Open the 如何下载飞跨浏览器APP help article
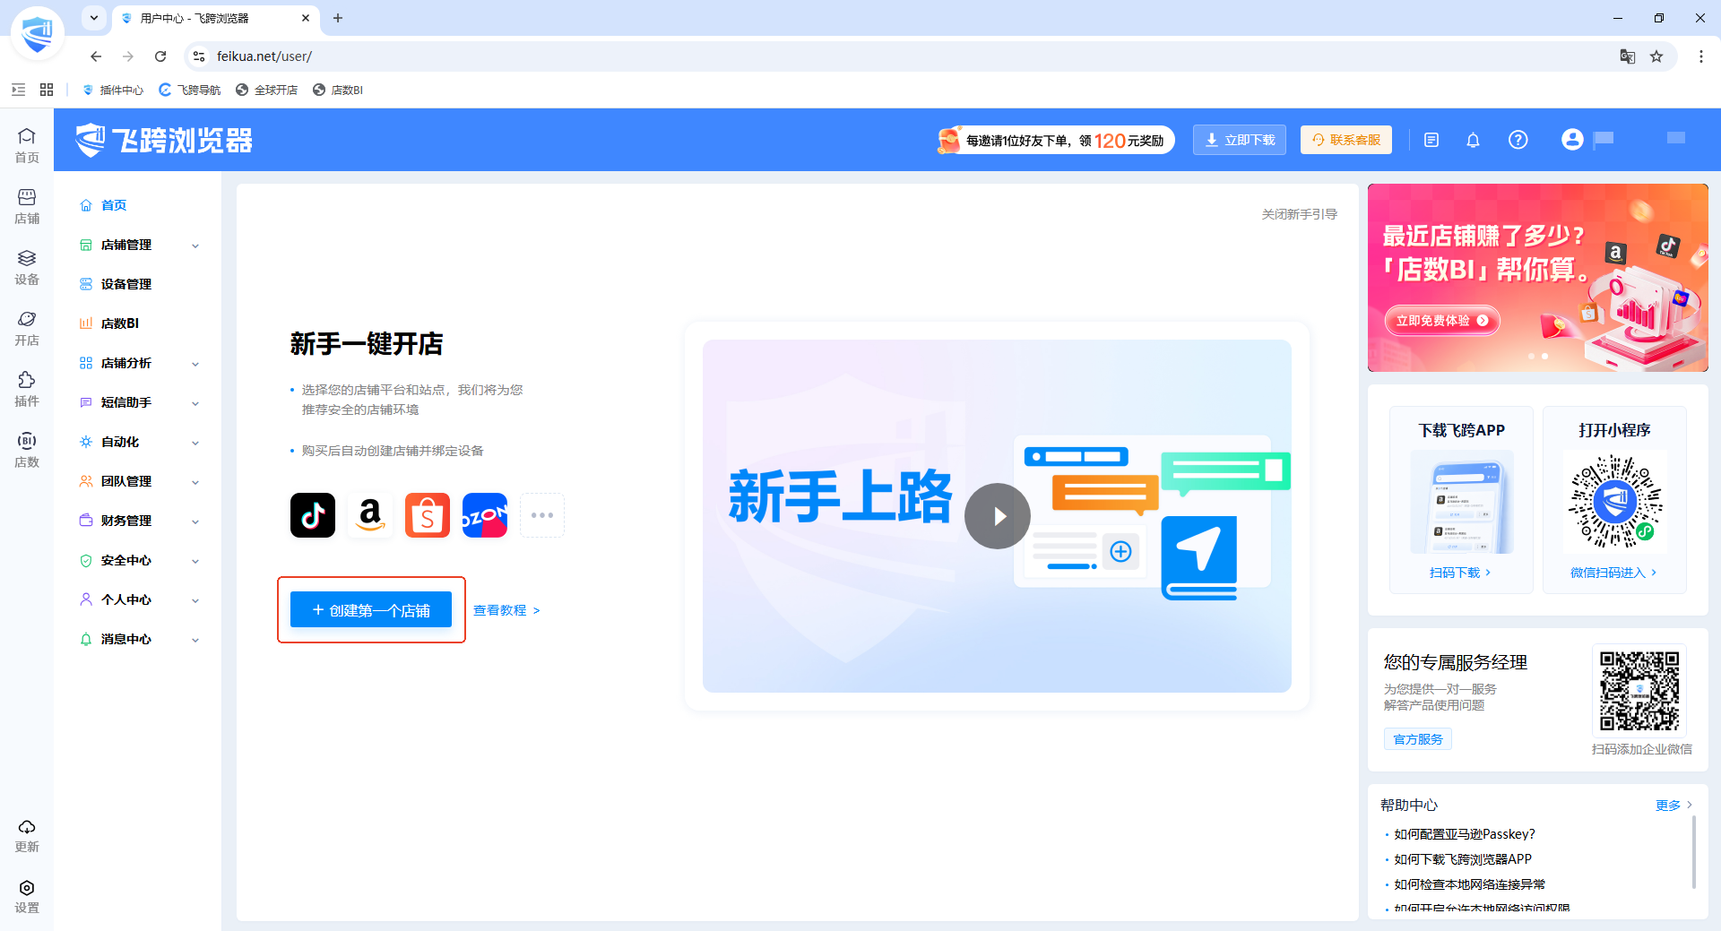 click(1463, 859)
